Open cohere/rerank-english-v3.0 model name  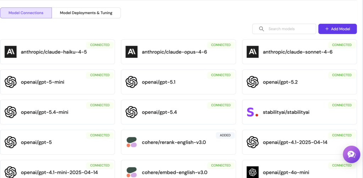pos(174,142)
